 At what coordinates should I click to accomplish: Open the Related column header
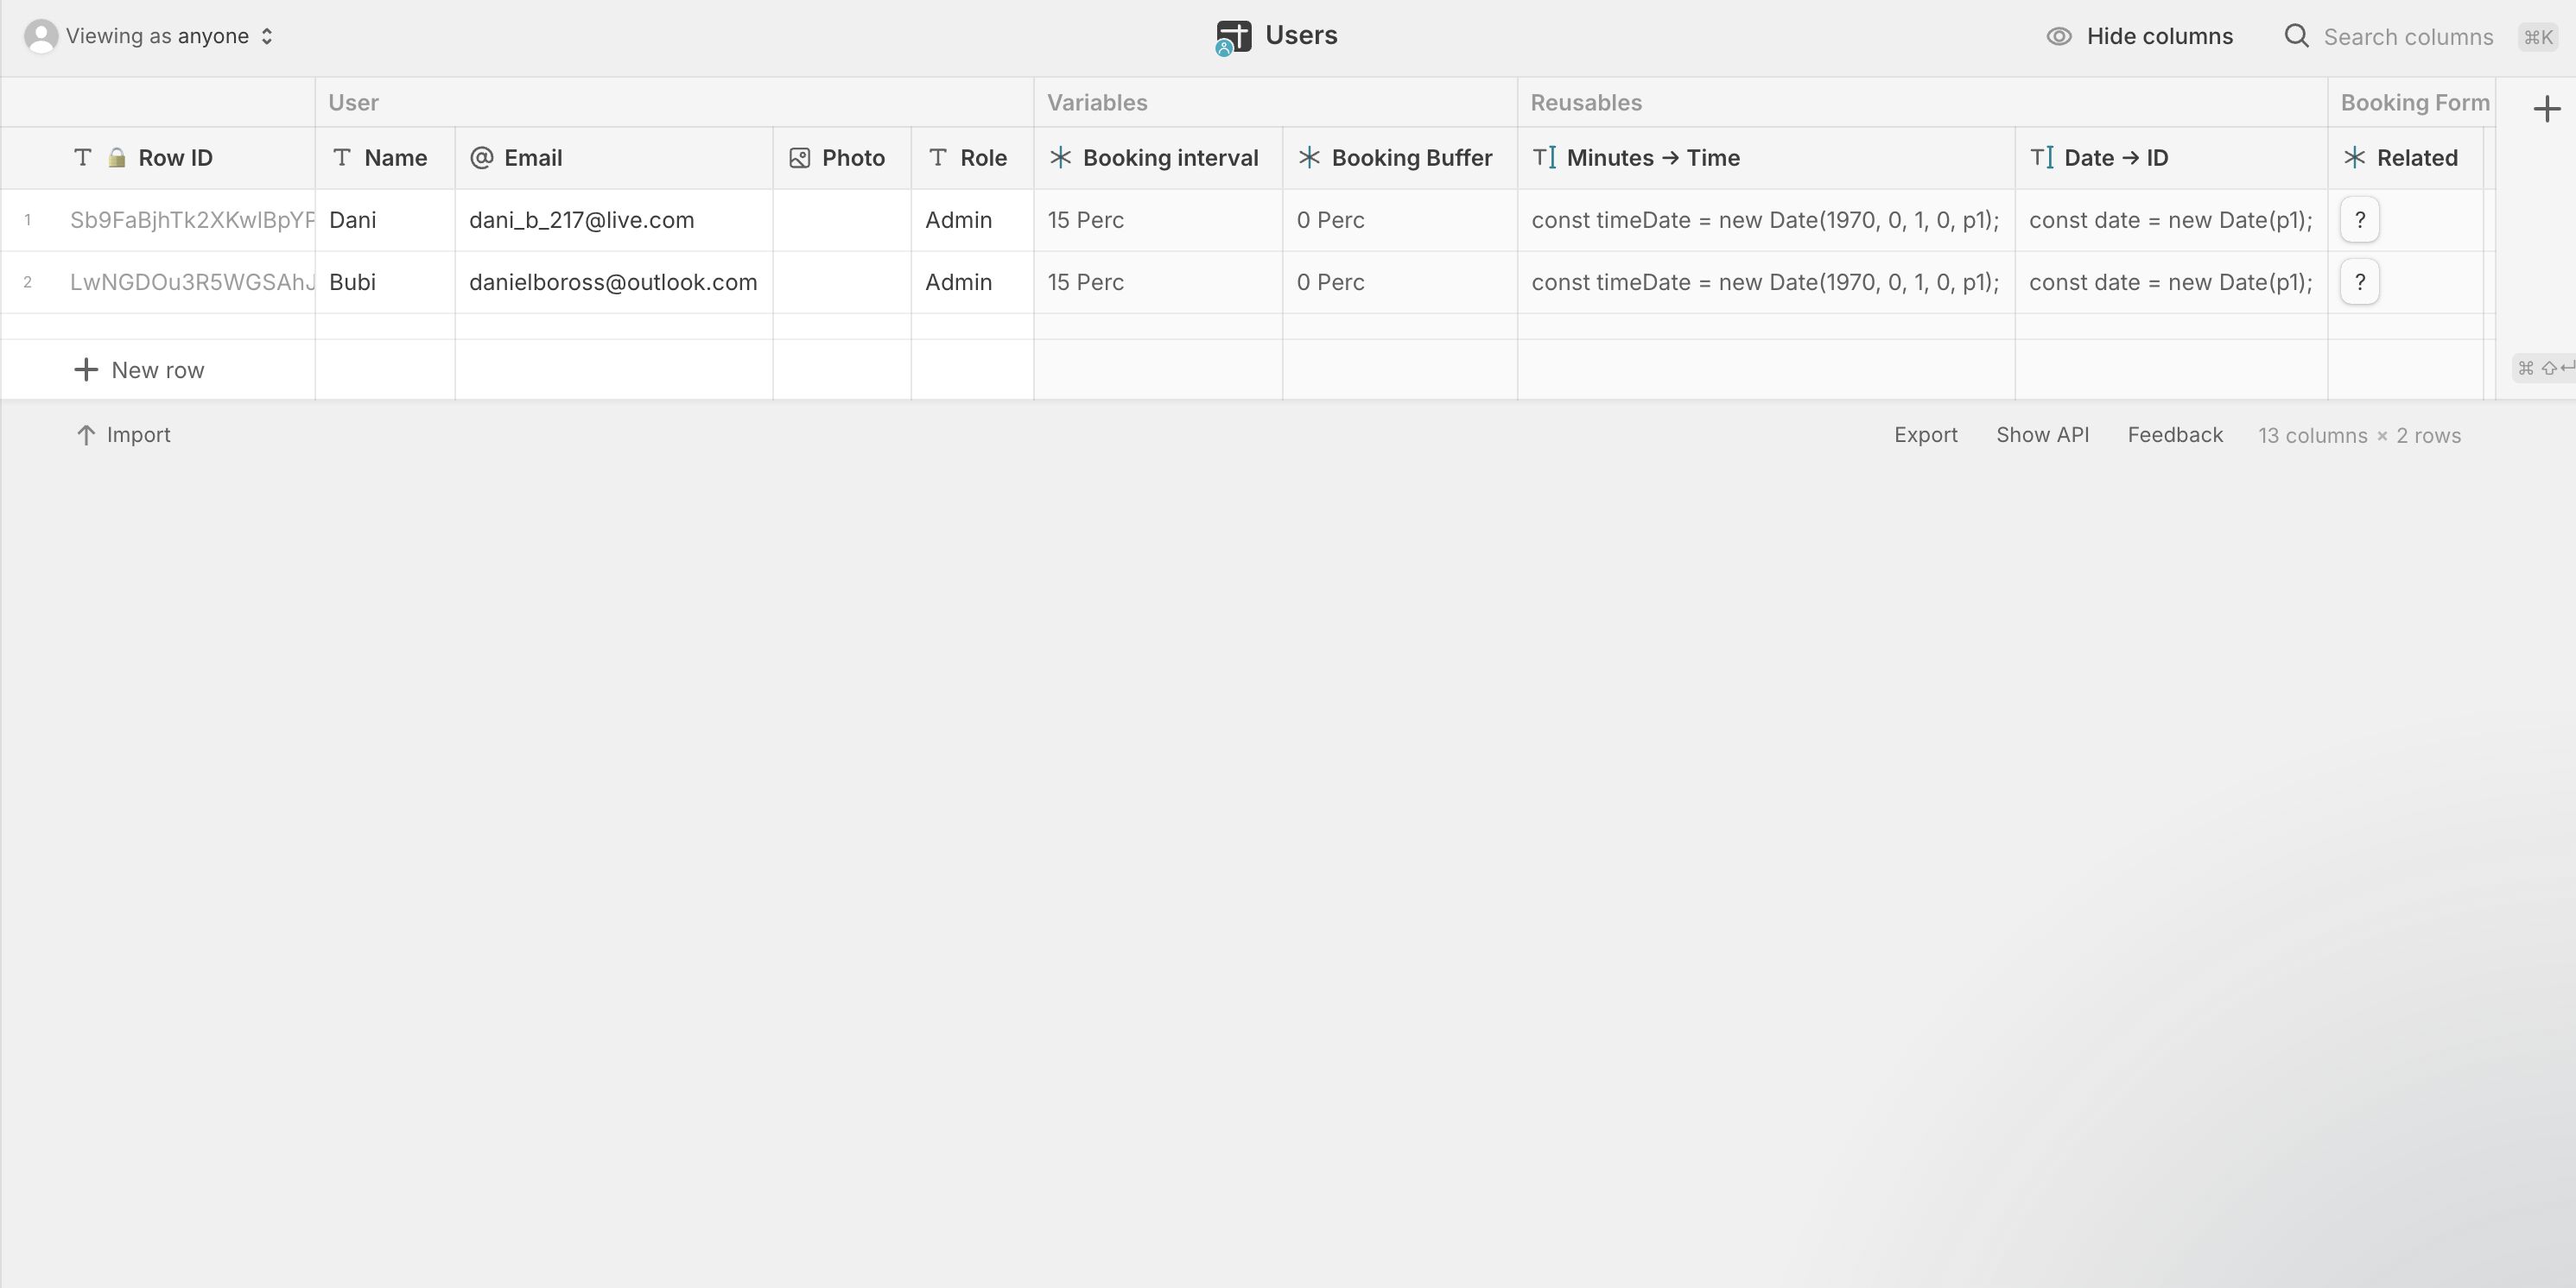click(2406, 158)
